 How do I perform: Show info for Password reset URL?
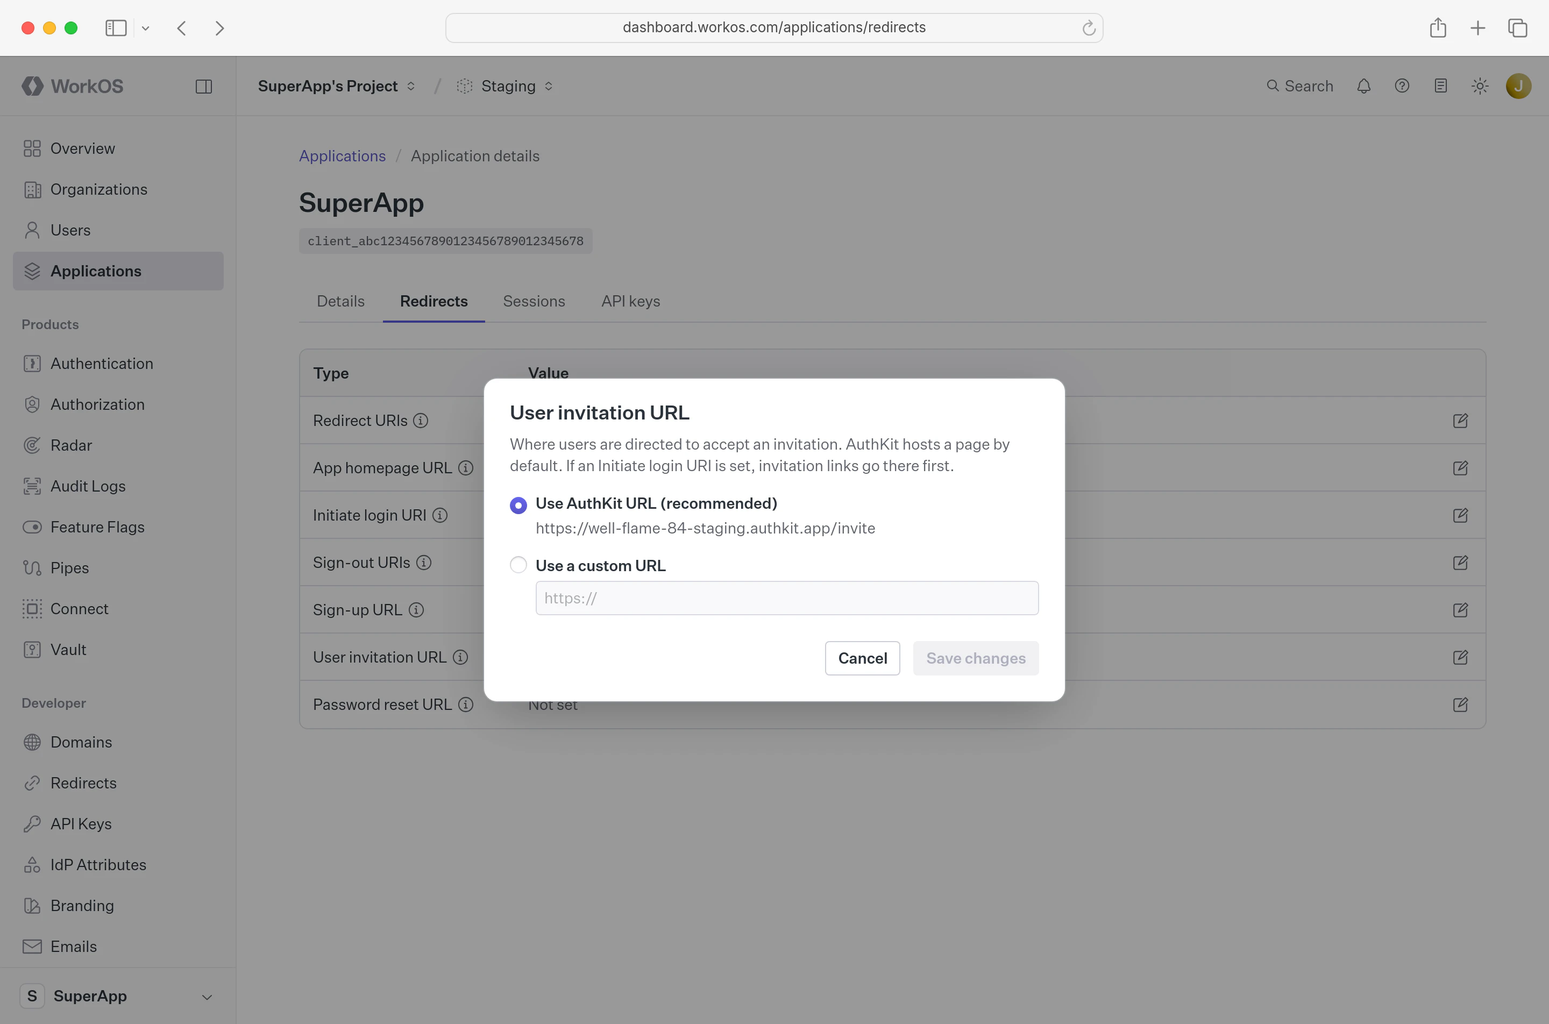[466, 705]
